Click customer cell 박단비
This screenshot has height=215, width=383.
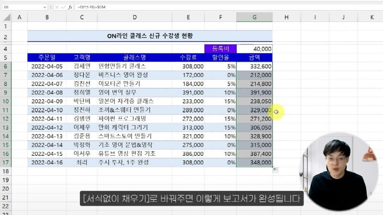tap(82, 101)
